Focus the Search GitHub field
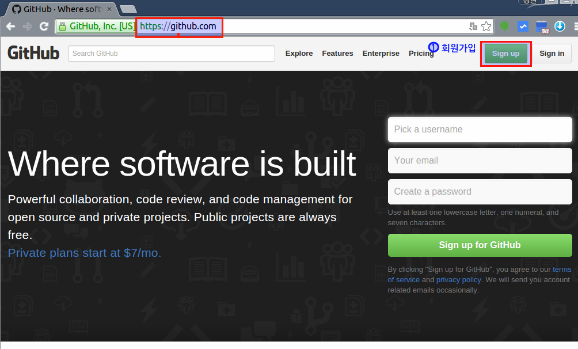The image size is (578, 349). pyautogui.click(x=172, y=54)
